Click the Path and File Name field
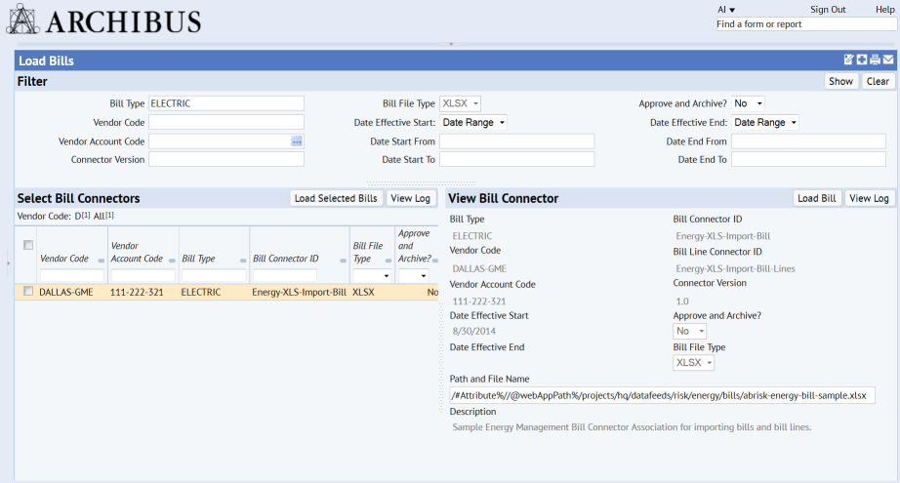 pos(663,395)
